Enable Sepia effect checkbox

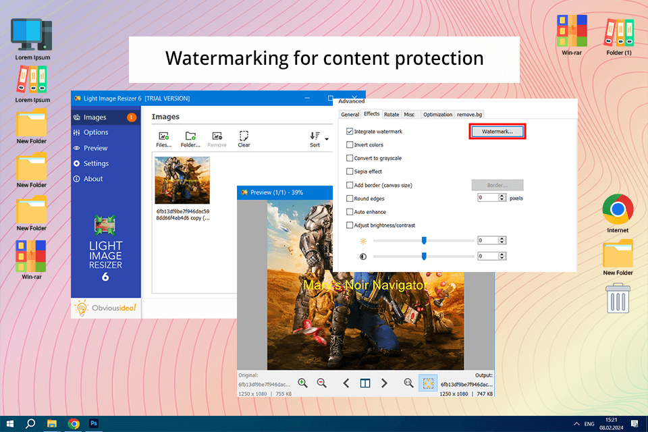click(x=350, y=171)
